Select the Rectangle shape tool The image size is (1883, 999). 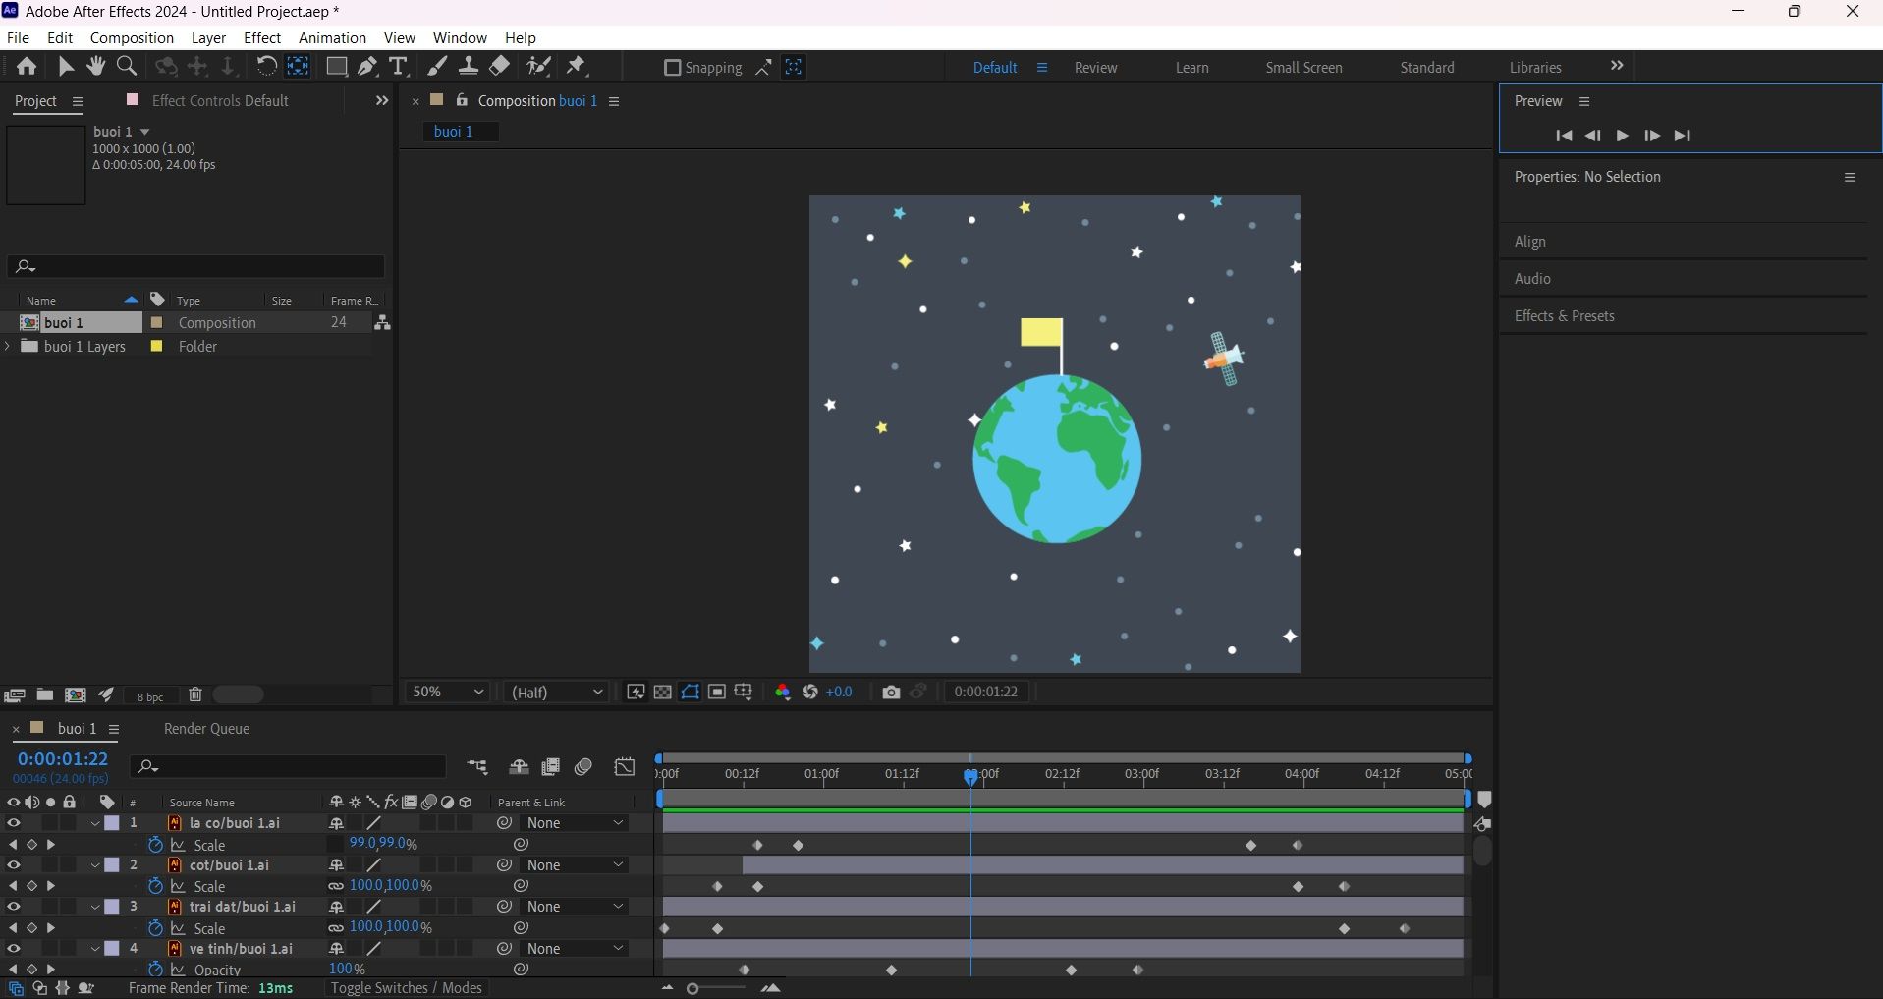tap(336, 66)
